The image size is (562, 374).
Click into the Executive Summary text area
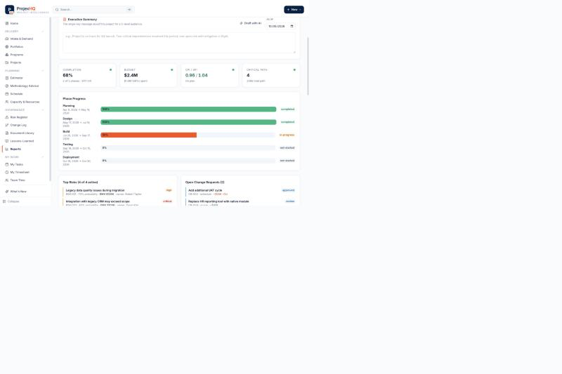pyautogui.click(x=179, y=43)
